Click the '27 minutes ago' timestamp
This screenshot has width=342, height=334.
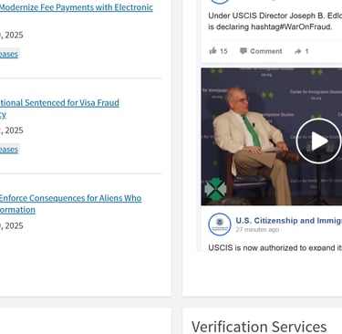(257, 230)
